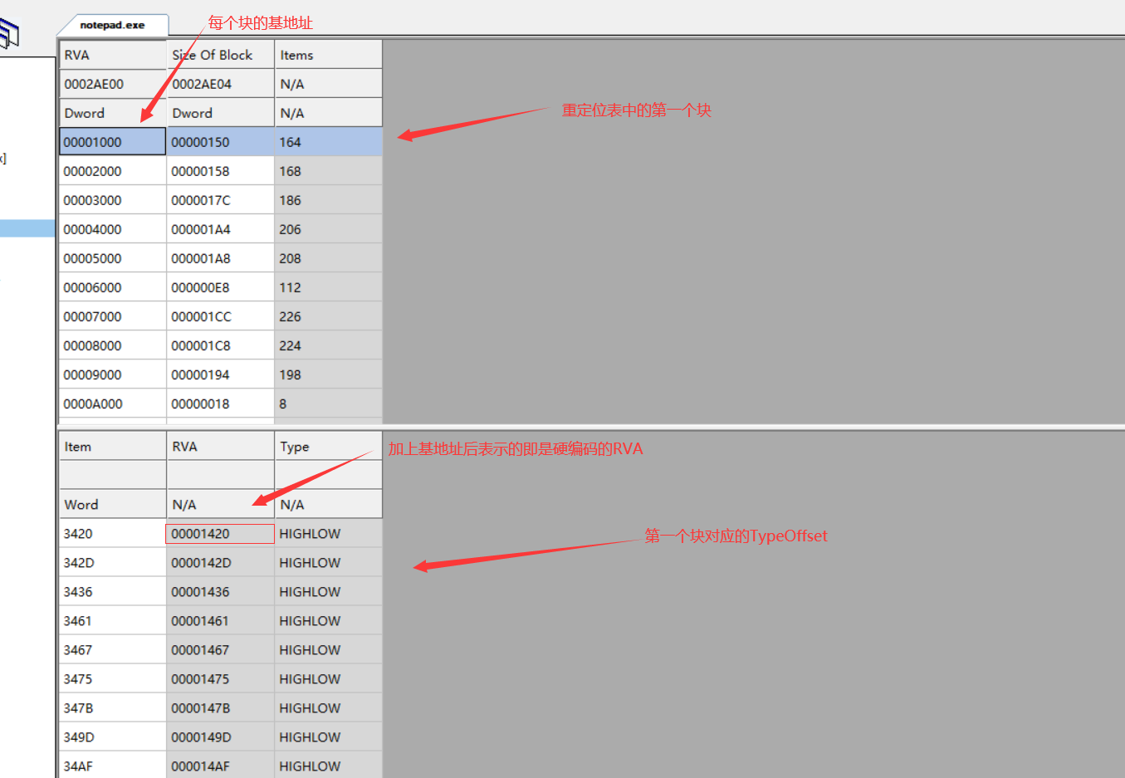Image resolution: width=1125 pixels, height=778 pixels.
Task: Click size cell 000001A8
Action: coord(221,258)
